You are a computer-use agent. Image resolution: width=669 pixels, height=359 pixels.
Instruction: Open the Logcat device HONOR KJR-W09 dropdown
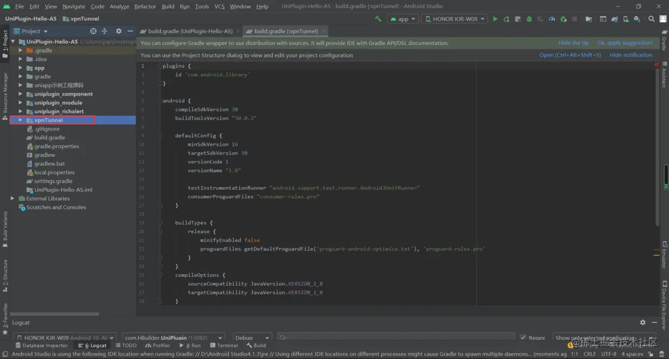click(65, 337)
